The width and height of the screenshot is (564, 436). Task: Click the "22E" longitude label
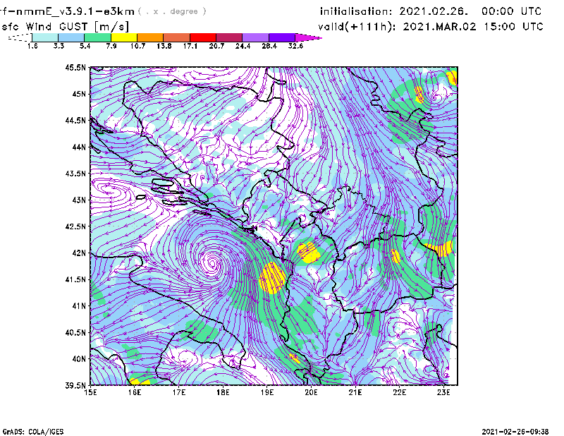pos(399,392)
